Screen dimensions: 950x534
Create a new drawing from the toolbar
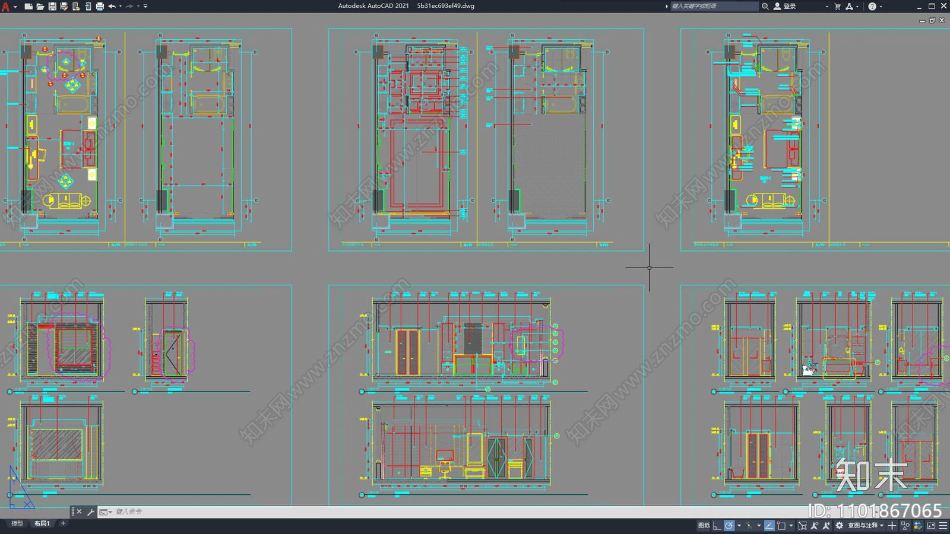(x=28, y=7)
